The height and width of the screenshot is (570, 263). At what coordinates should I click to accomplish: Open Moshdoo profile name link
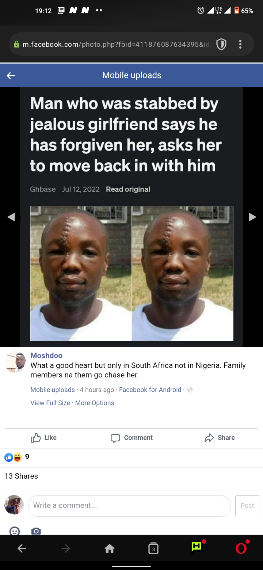pos(46,356)
